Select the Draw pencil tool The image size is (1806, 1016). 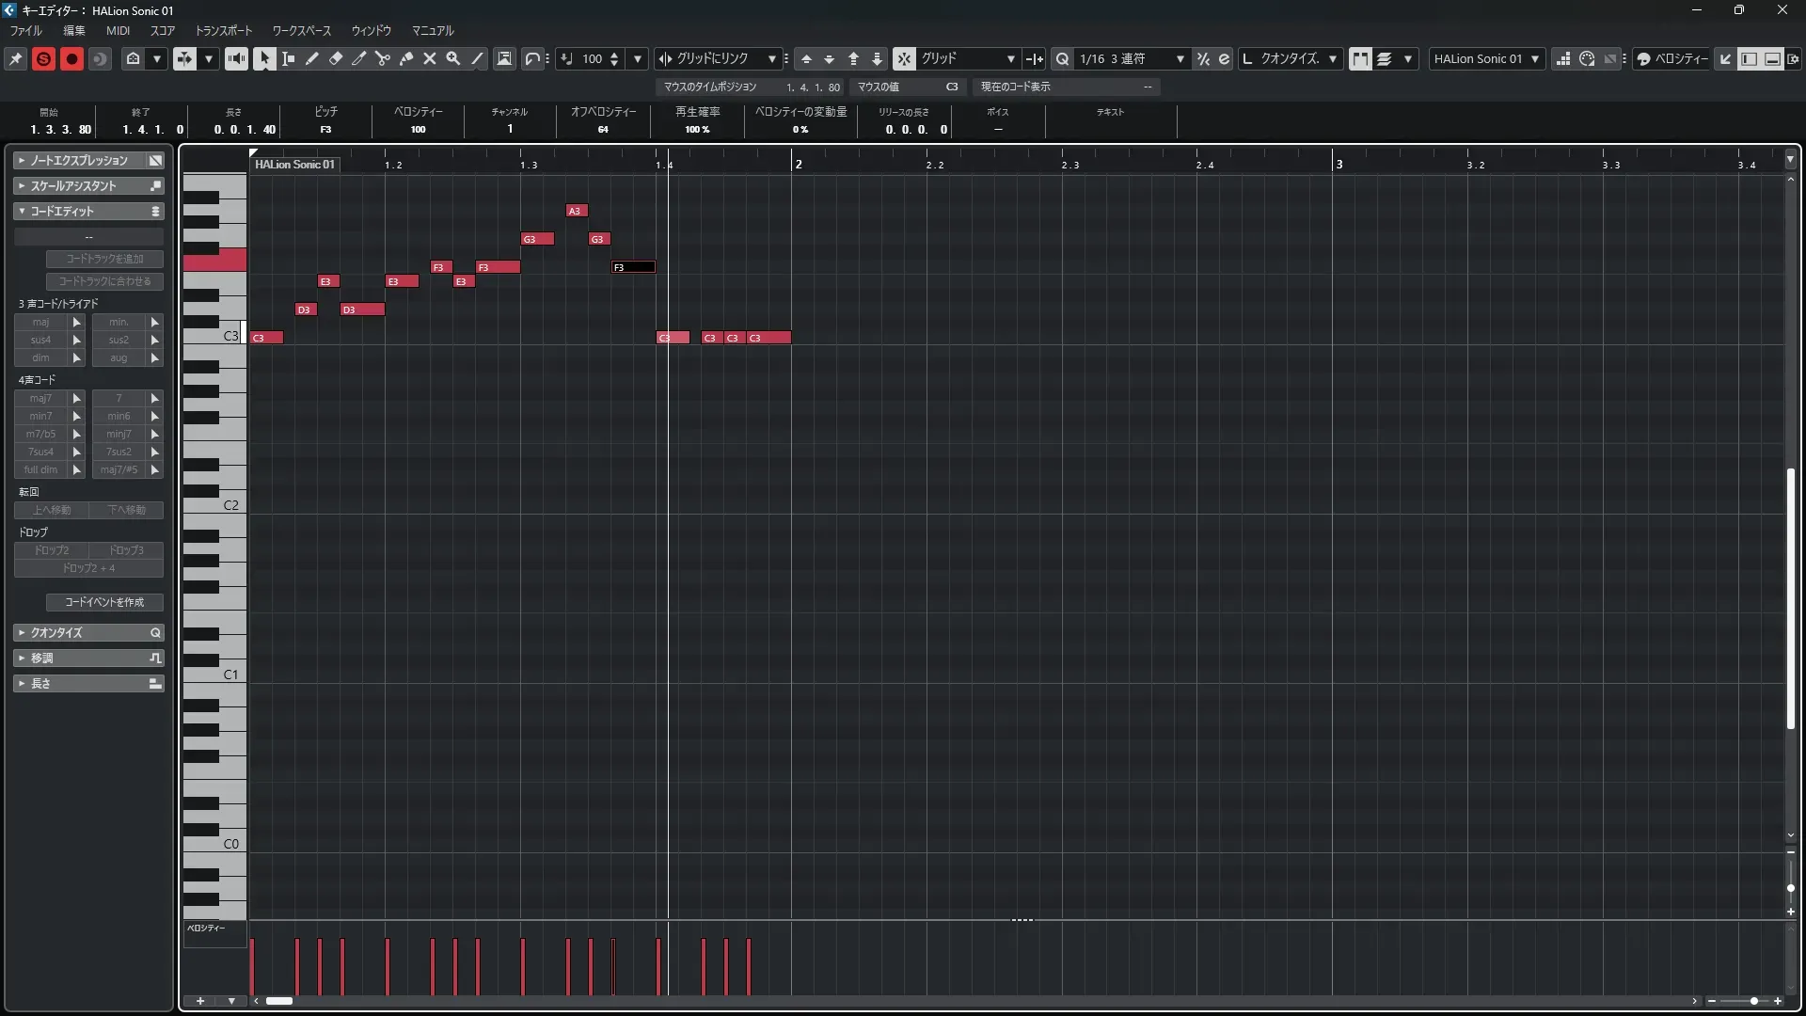[312, 58]
